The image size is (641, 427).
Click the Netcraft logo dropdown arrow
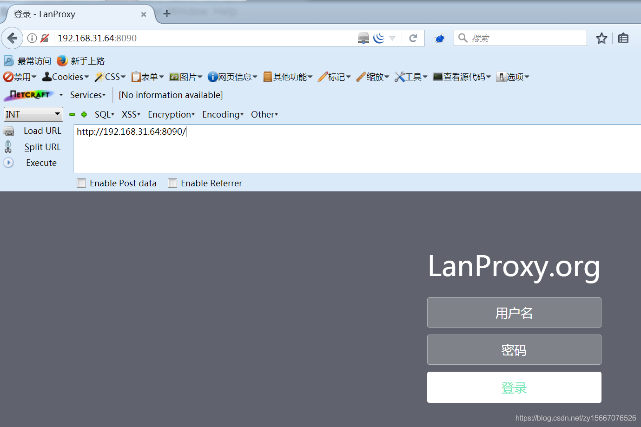coord(61,95)
